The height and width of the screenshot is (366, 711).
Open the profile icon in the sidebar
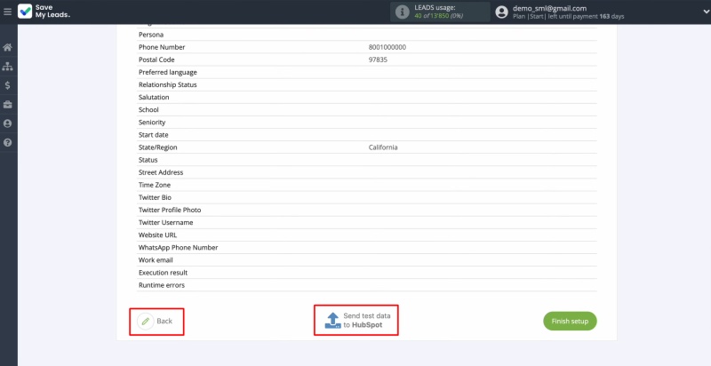(8, 123)
